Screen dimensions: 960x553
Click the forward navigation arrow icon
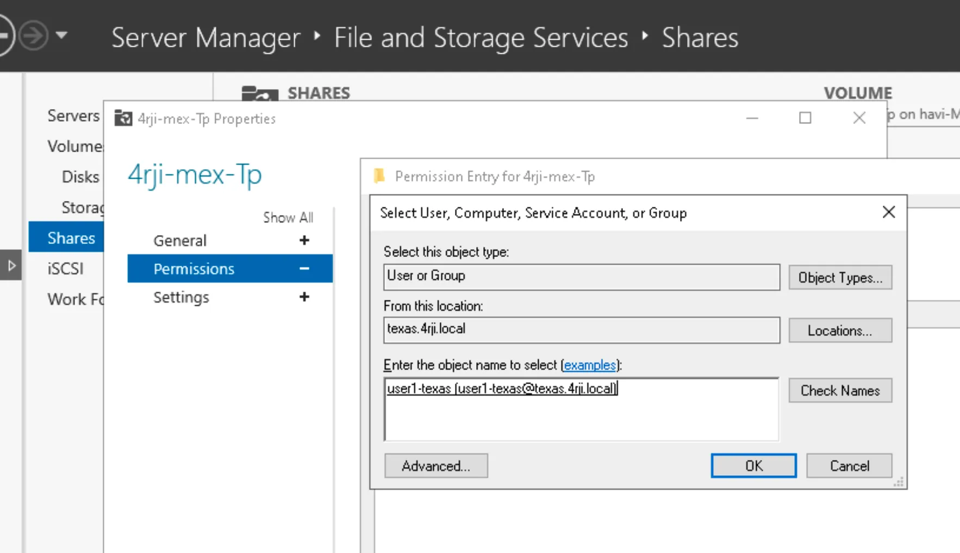click(x=34, y=36)
